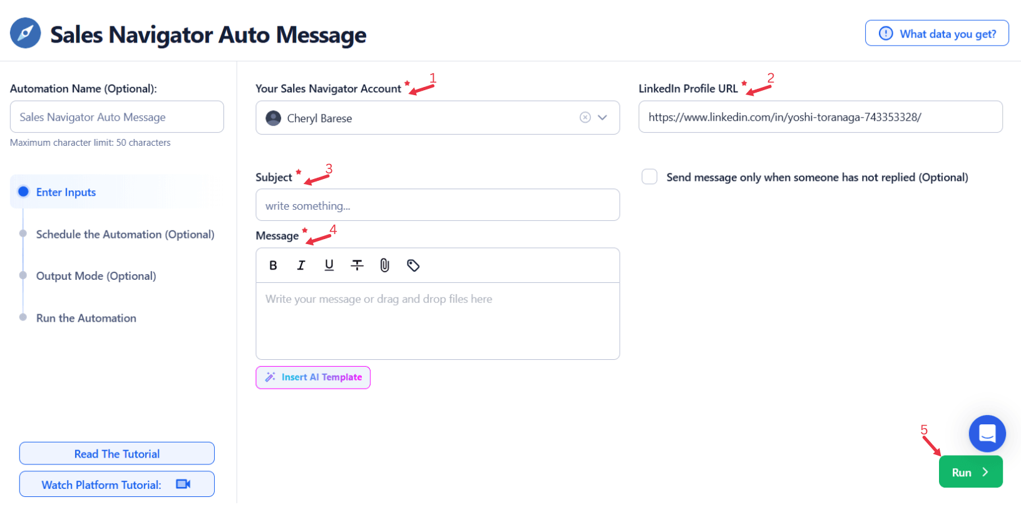Apply underline formatting in message editor
The height and width of the screenshot is (512, 1021).
(x=329, y=265)
